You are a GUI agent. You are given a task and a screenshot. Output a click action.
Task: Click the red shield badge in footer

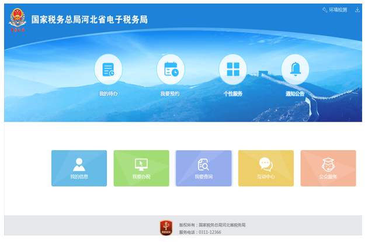click(x=166, y=227)
